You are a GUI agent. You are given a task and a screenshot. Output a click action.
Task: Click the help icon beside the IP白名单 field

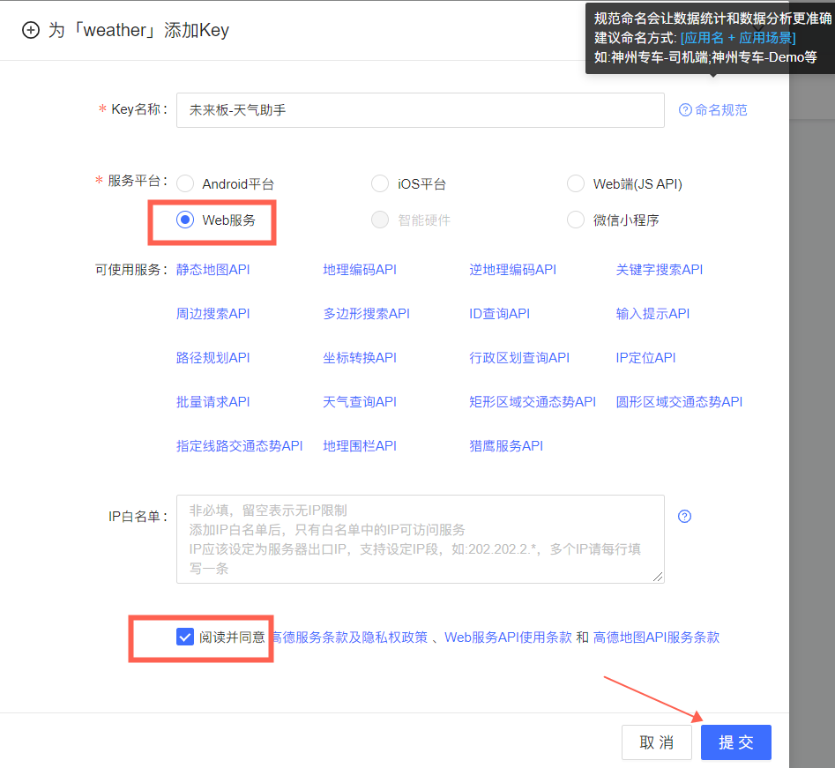pos(684,516)
